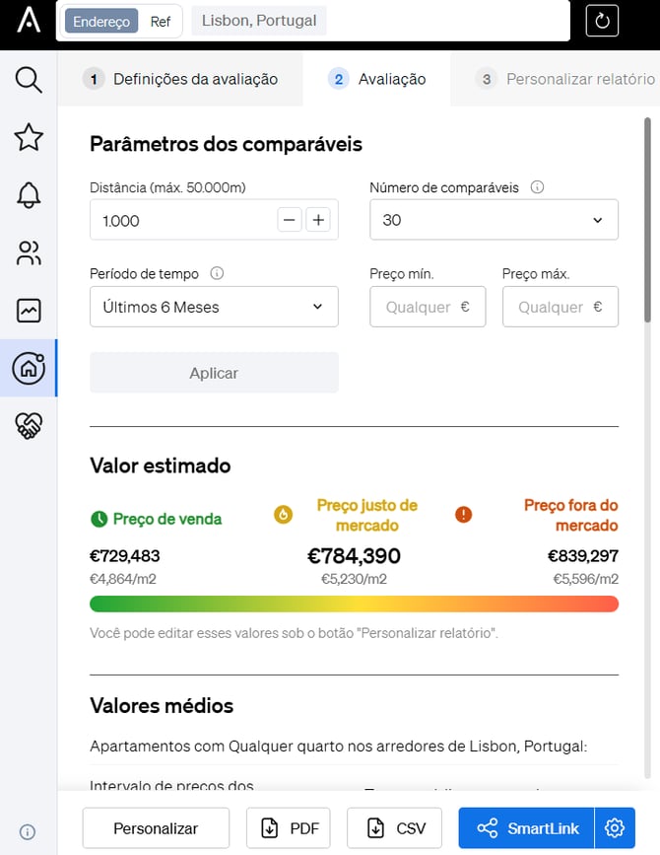Image resolution: width=660 pixels, height=855 pixels.
Task: Open SmartLink settings gear
Action: point(615,828)
